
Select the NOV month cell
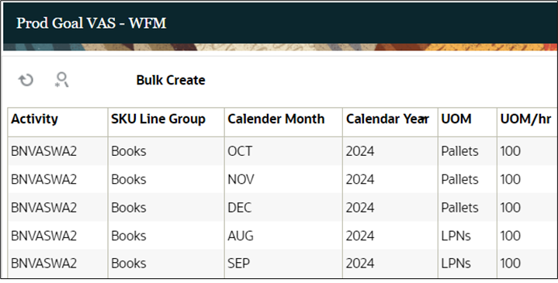(241, 179)
